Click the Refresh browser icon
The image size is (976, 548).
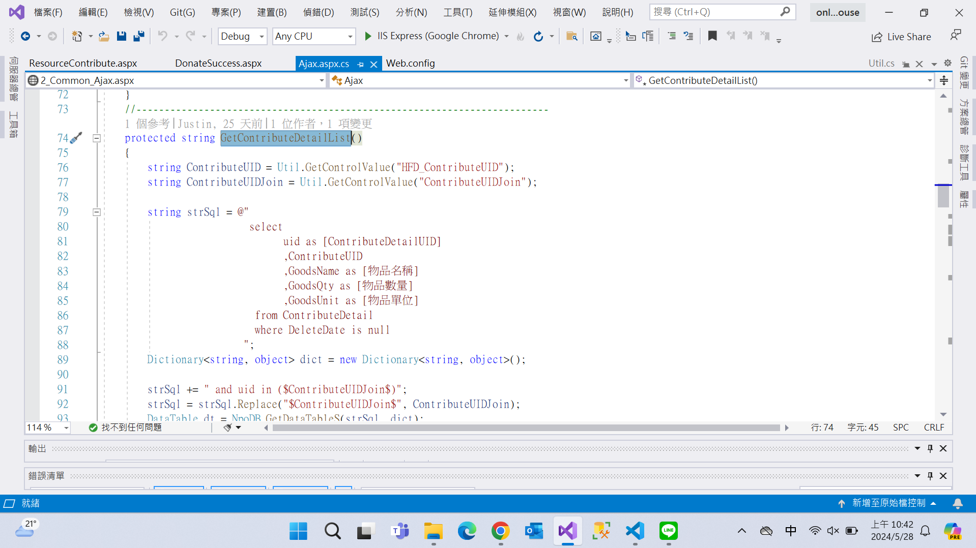(538, 36)
